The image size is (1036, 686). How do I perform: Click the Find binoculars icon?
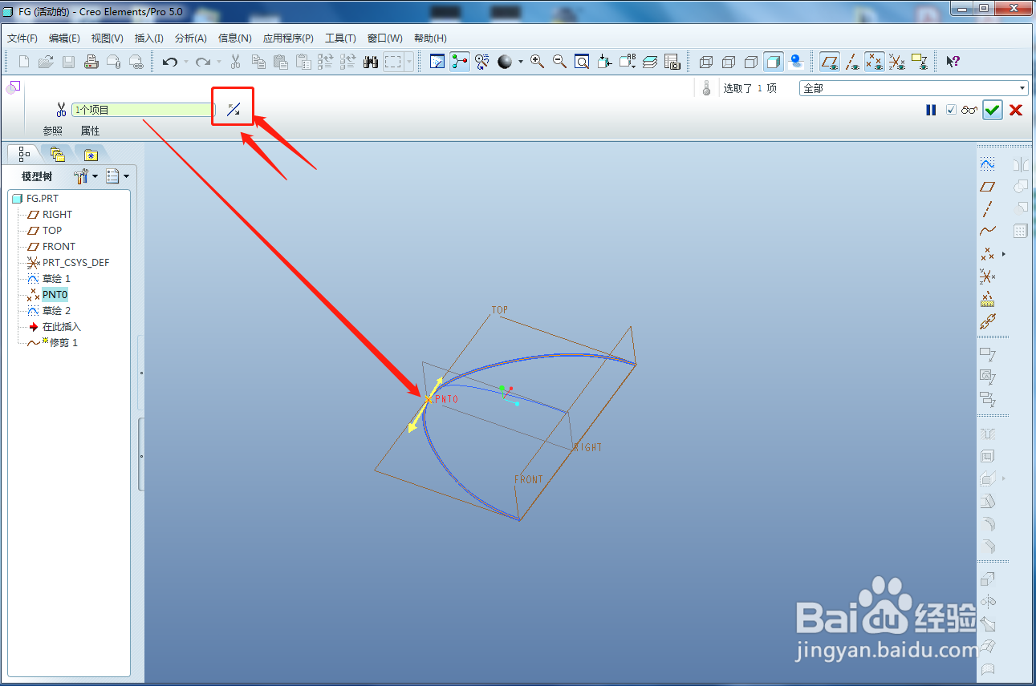[x=371, y=62]
